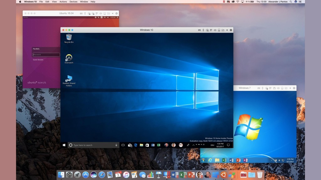Select Guest Session in the Ubuntu window
This screenshot has width=321, height=180.
click(x=38, y=60)
